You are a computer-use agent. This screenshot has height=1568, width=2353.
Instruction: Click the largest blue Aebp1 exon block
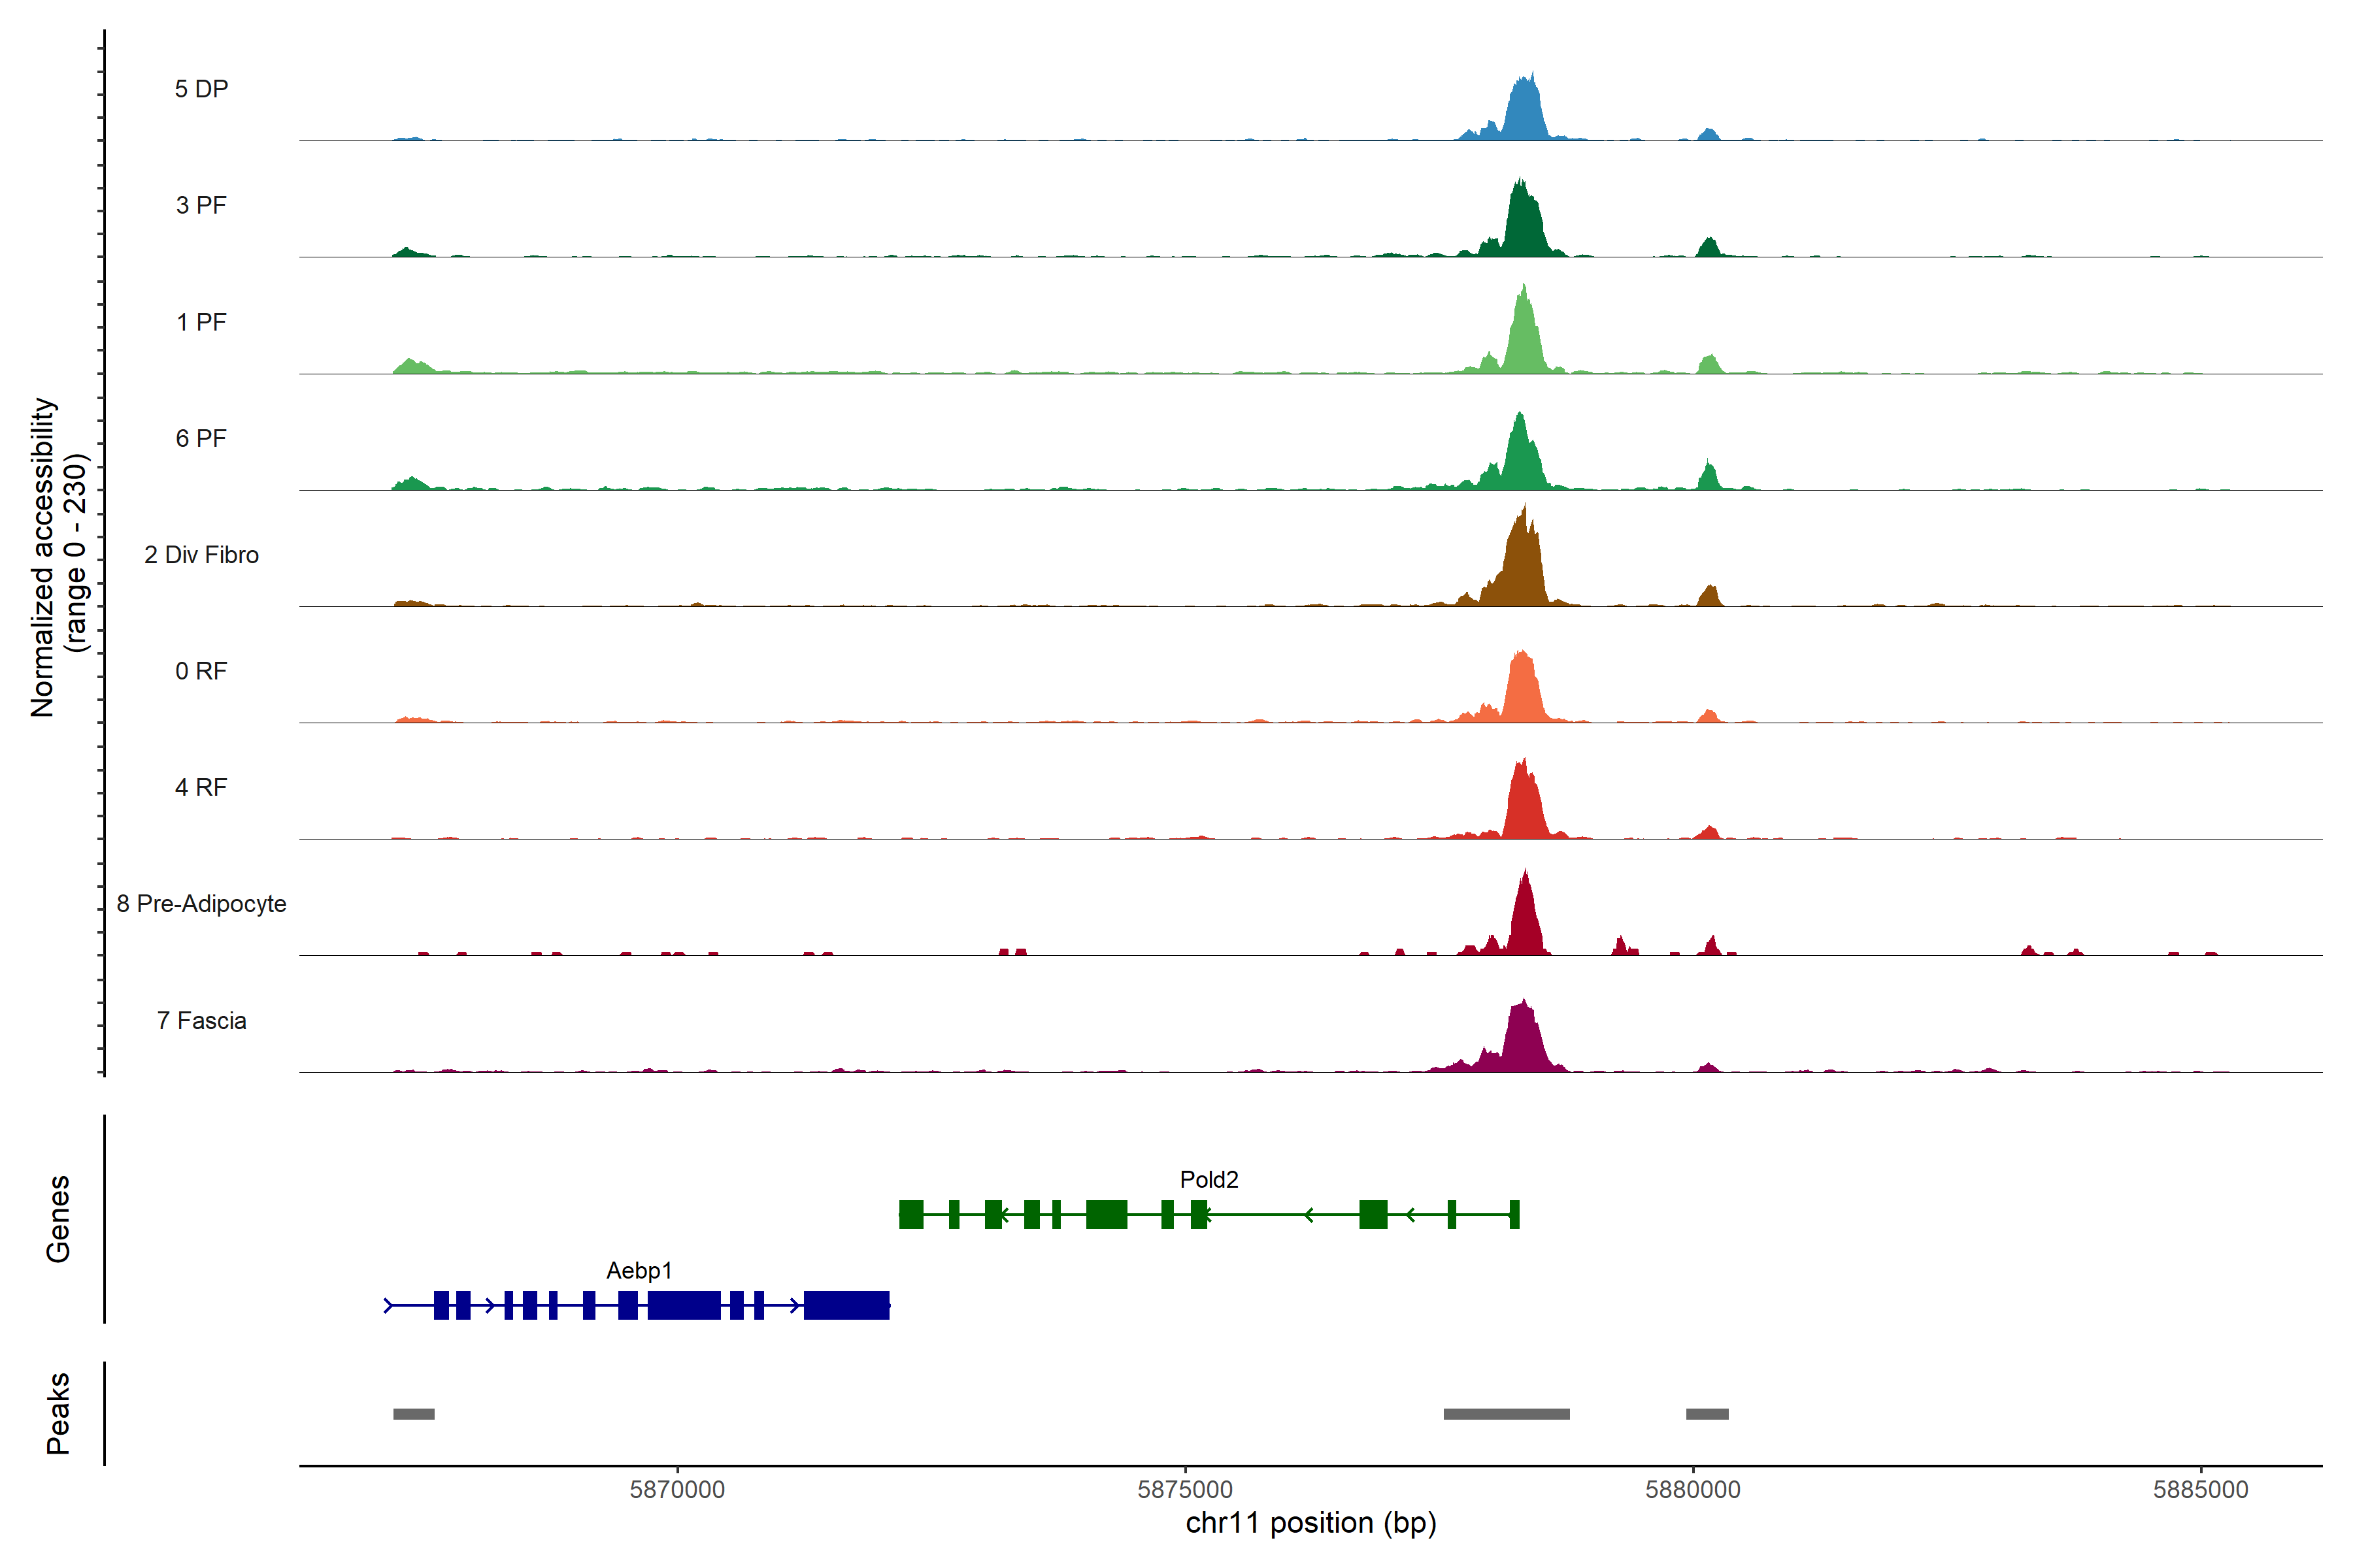coord(846,1306)
